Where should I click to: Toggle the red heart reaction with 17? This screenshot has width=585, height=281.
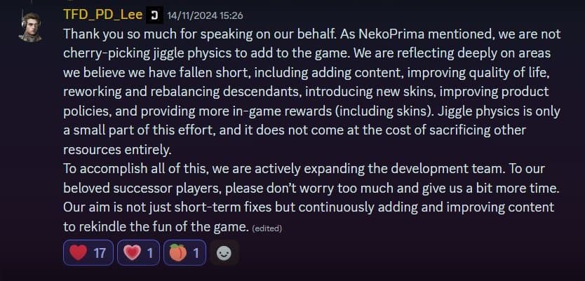coord(88,252)
